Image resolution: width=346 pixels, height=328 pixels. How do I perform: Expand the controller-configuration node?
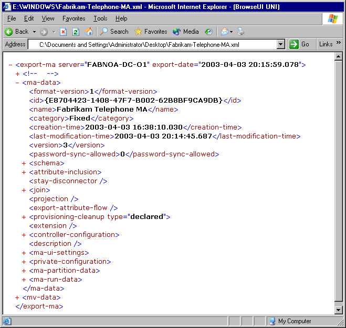pos(24,235)
